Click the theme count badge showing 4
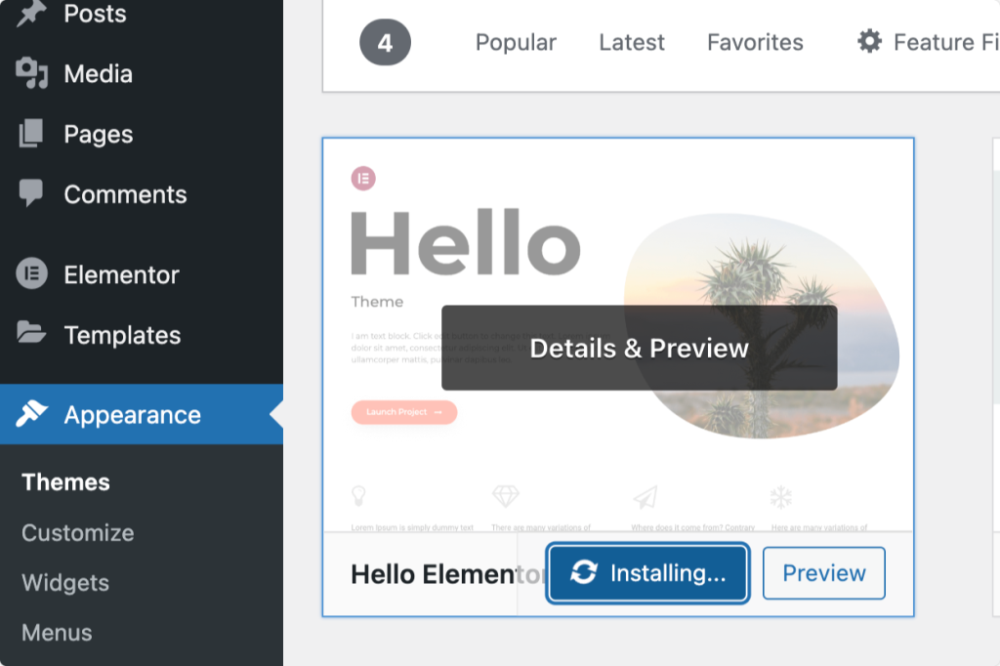Screen dimensions: 1000x666 click(385, 43)
